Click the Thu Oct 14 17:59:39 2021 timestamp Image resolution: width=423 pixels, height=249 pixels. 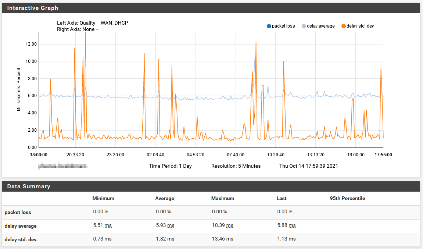click(309, 166)
